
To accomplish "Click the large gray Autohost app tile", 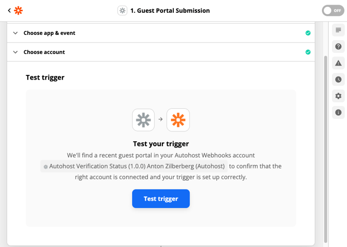I will click(144, 120).
